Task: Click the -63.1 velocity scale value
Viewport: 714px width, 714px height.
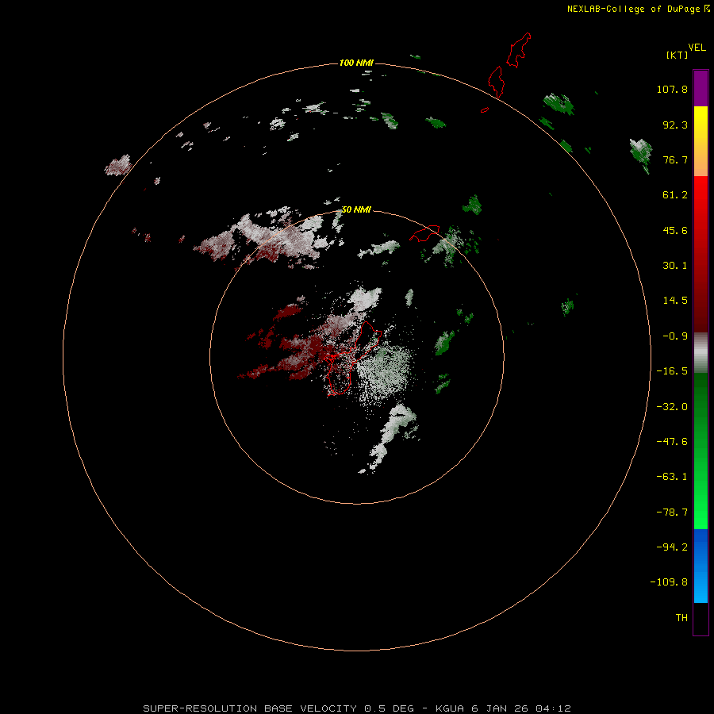Action: coord(672,477)
